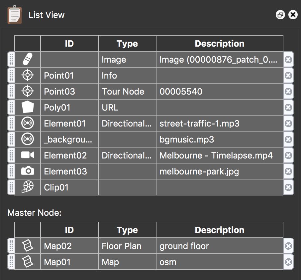This screenshot has height=280, width=301.
Task: Sort by the Type column header
Action: [x=127, y=43]
